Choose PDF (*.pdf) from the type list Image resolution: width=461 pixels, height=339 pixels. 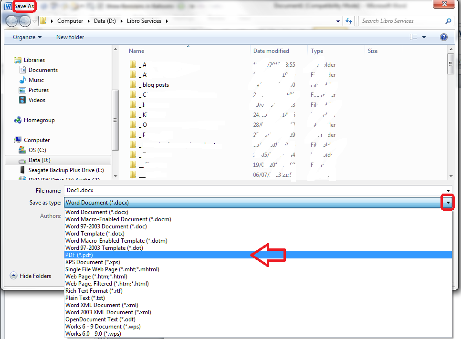79,255
